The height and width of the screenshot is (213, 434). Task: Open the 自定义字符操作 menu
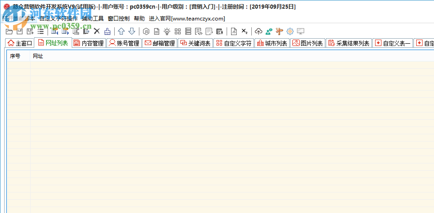pyautogui.click(x=58, y=19)
